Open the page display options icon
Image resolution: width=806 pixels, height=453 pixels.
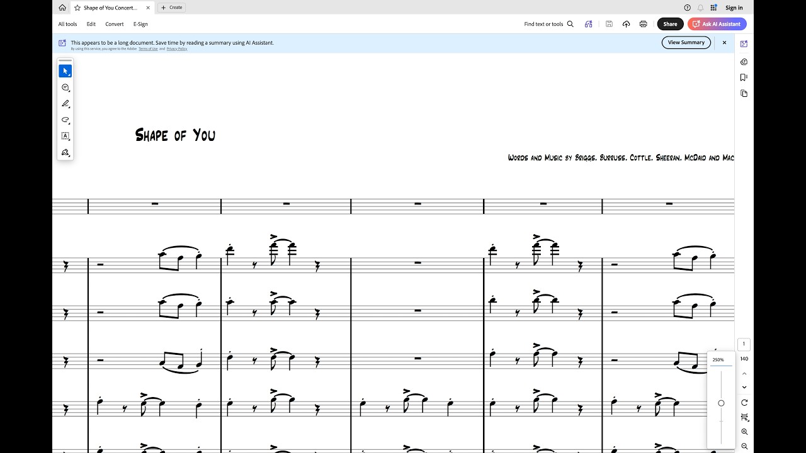744,417
